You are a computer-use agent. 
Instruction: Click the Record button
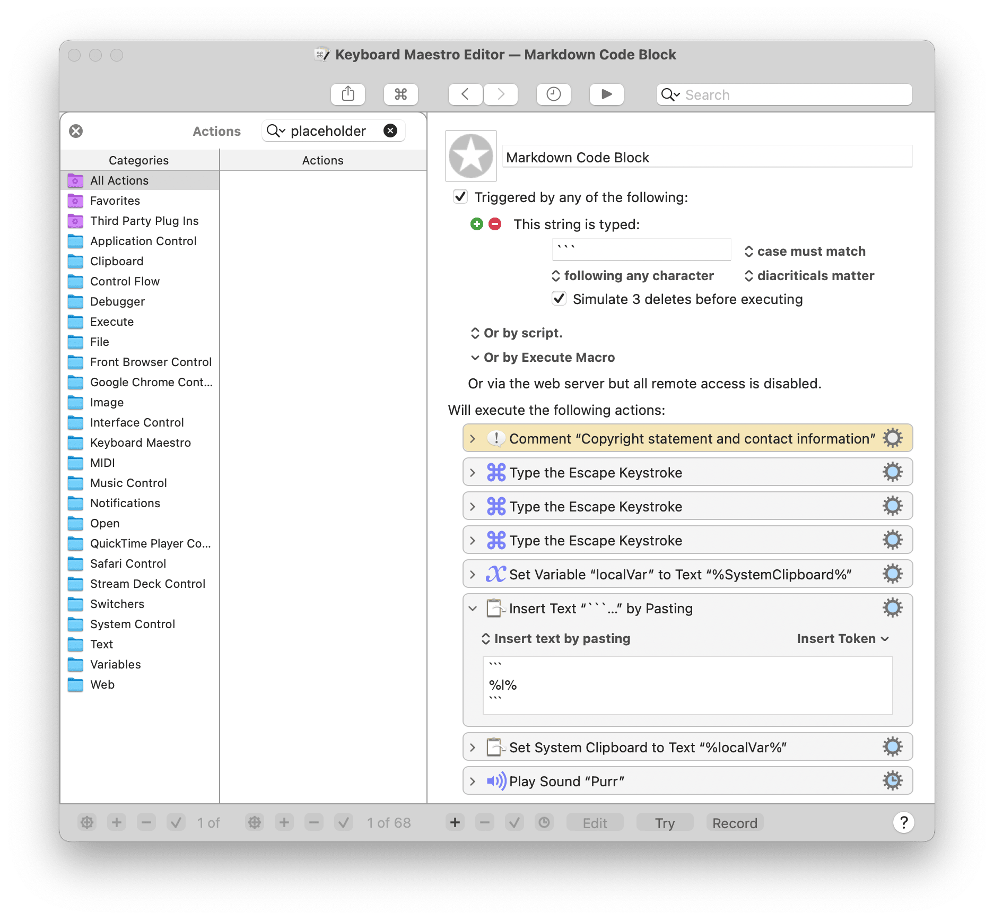pos(735,823)
